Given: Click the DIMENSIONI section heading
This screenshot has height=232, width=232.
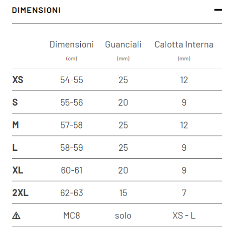Looking at the screenshot, I should [x=36, y=10].
